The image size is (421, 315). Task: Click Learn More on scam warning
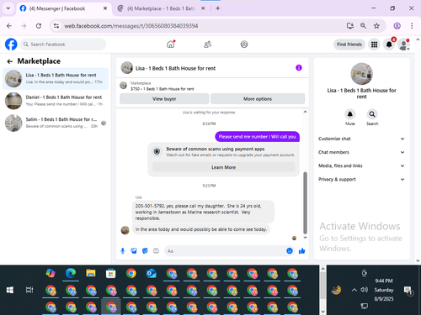tap(223, 167)
